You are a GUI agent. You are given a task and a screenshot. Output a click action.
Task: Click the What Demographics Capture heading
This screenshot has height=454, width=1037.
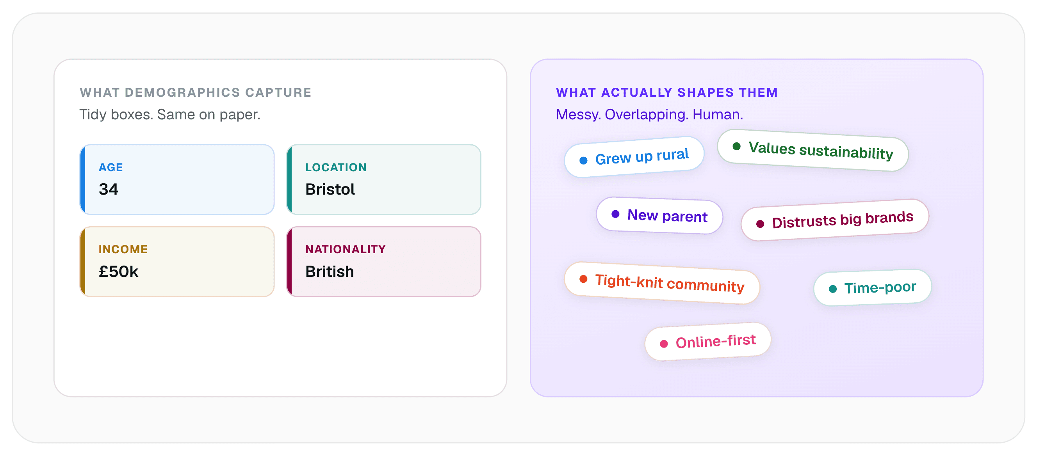(196, 92)
